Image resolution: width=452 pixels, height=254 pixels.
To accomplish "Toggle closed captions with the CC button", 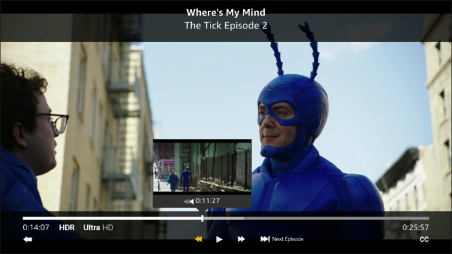I will [424, 239].
